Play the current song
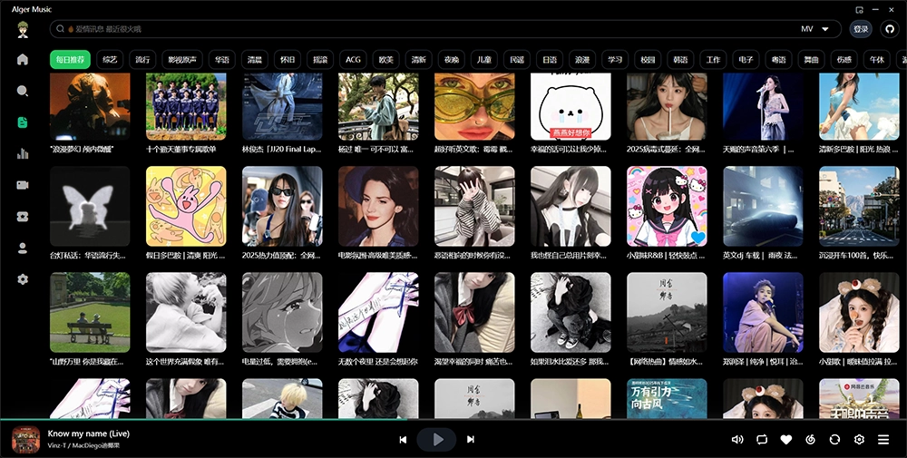907x458 pixels. (437, 440)
